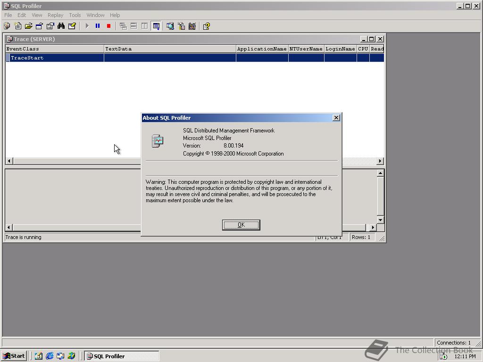Minimize the Trace (SERVER) child window

[x=364, y=39]
